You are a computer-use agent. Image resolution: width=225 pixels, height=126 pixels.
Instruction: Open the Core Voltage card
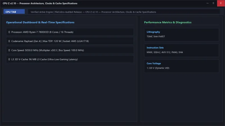(x=181, y=66)
